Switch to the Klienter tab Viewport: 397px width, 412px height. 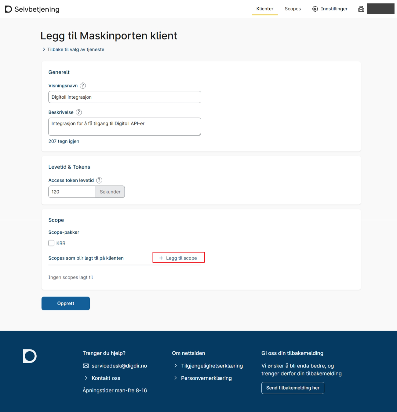[x=265, y=9]
